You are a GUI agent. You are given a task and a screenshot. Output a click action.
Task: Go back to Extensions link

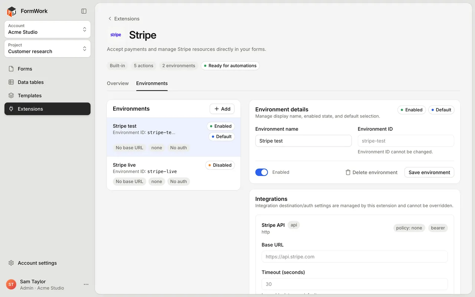click(x=124, y=19)
